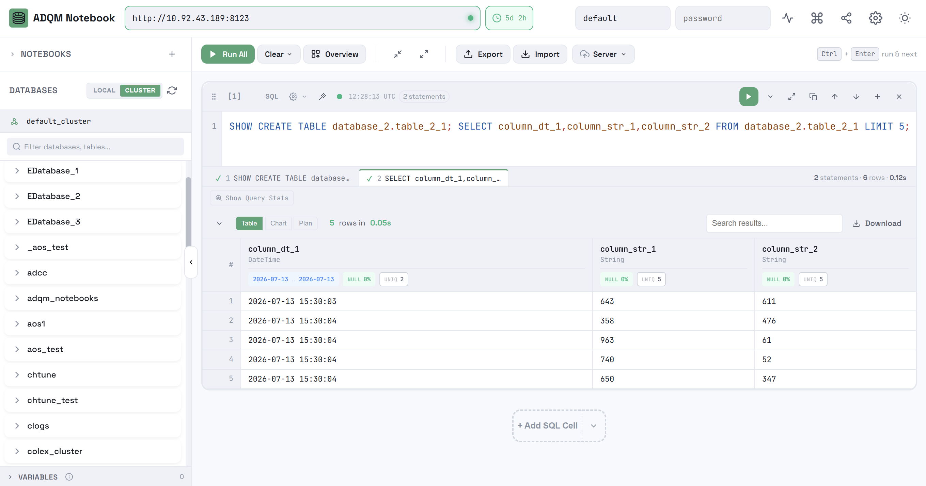Open the Clear dropdown menu
The width and height of the screenshot is (926, 486).
pyautogui.click(x=279, y=54)
